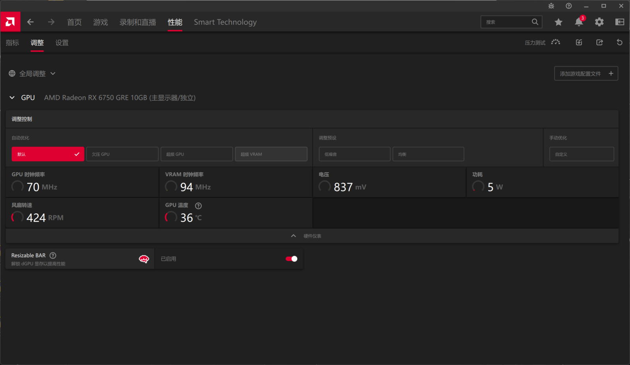Select the 欠压 GPU auto-tuning option
Image resolution: width=630 pixels, height=365 pixels.
(x=122, y=154)
